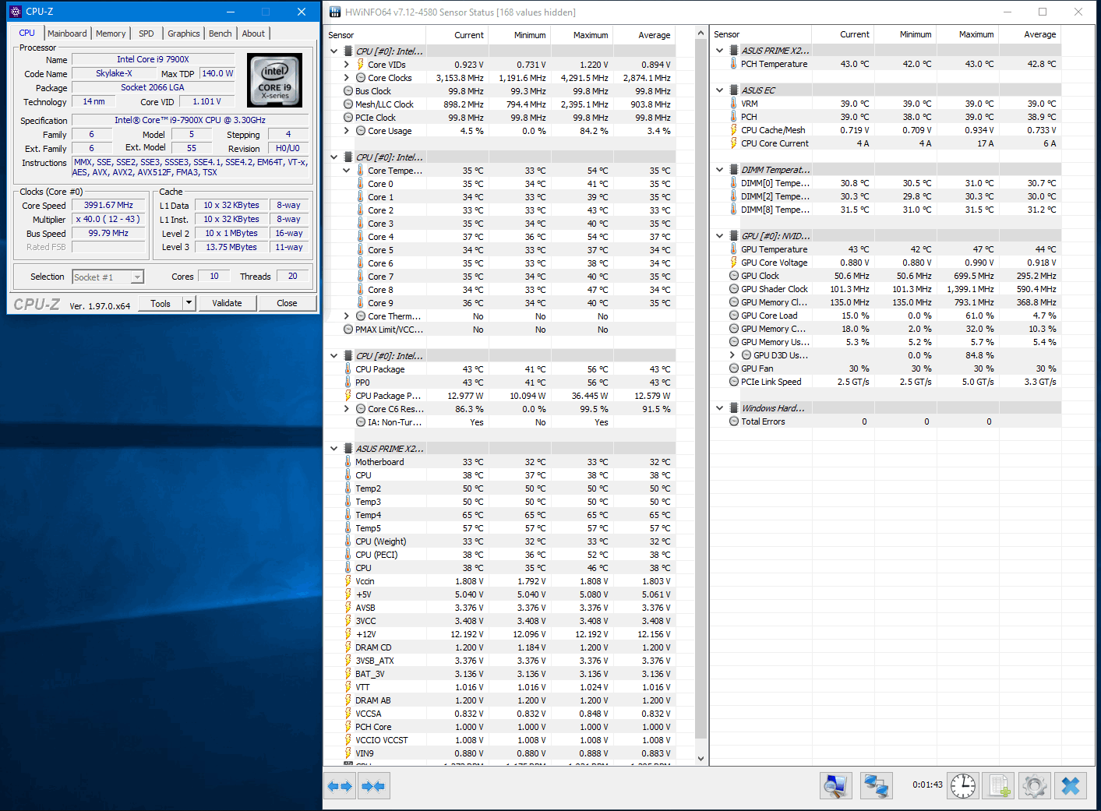Switch to the Graphics tab in CPU-Z
This screenshot has height=811, width=1101.
184,33
